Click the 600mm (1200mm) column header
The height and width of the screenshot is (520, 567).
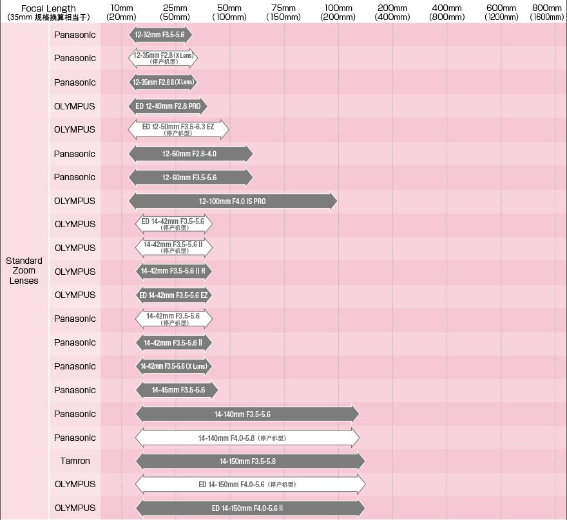501,12
